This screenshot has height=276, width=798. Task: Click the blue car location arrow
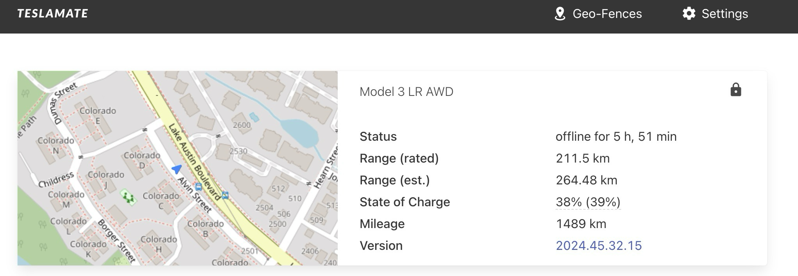(177, 169)
